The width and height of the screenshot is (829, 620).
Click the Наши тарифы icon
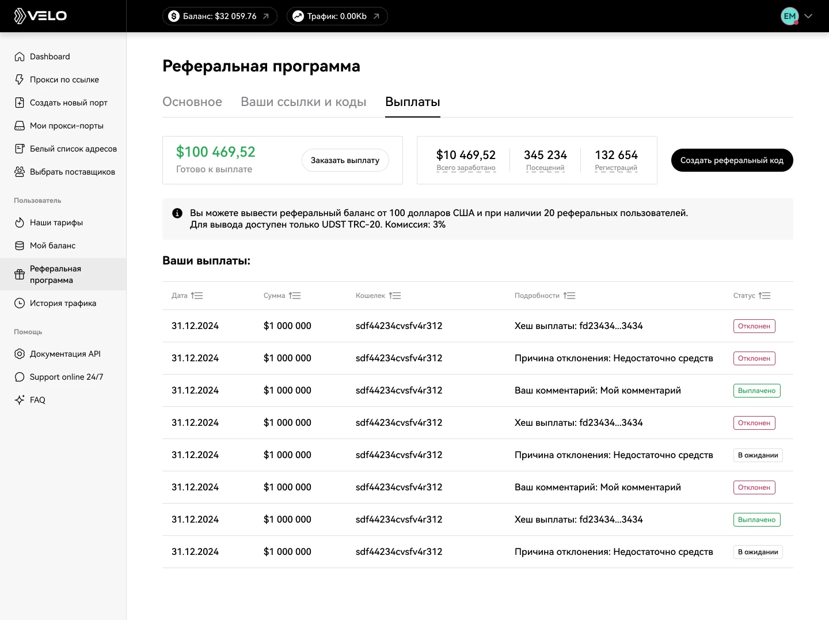(x=20, y=222)
